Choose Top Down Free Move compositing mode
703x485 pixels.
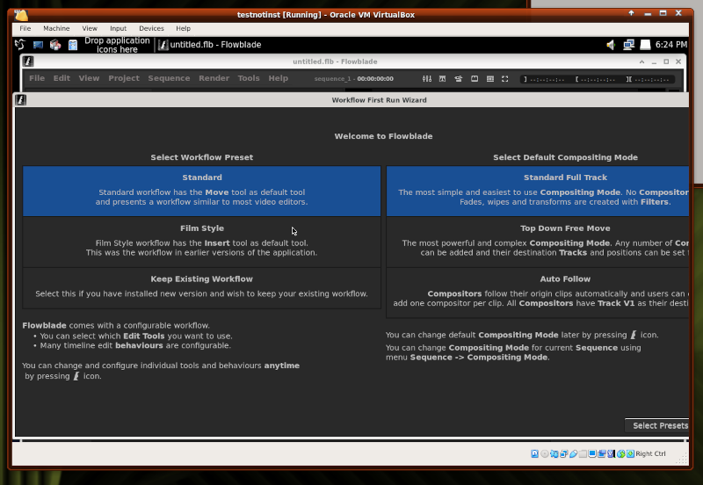tap(538, 242)
